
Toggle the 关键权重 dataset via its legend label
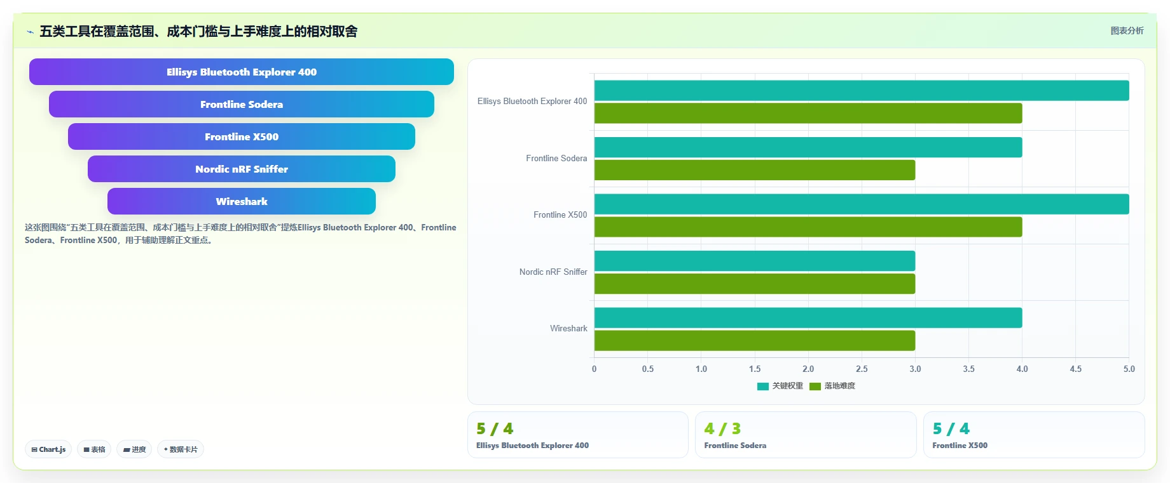(787, 386)
